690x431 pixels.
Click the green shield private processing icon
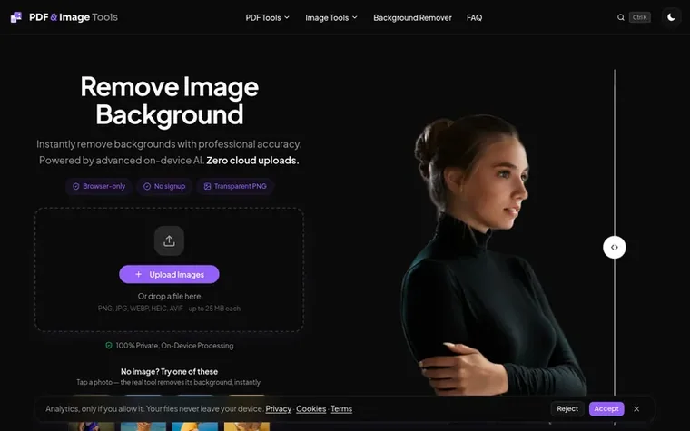click(109, 346)
